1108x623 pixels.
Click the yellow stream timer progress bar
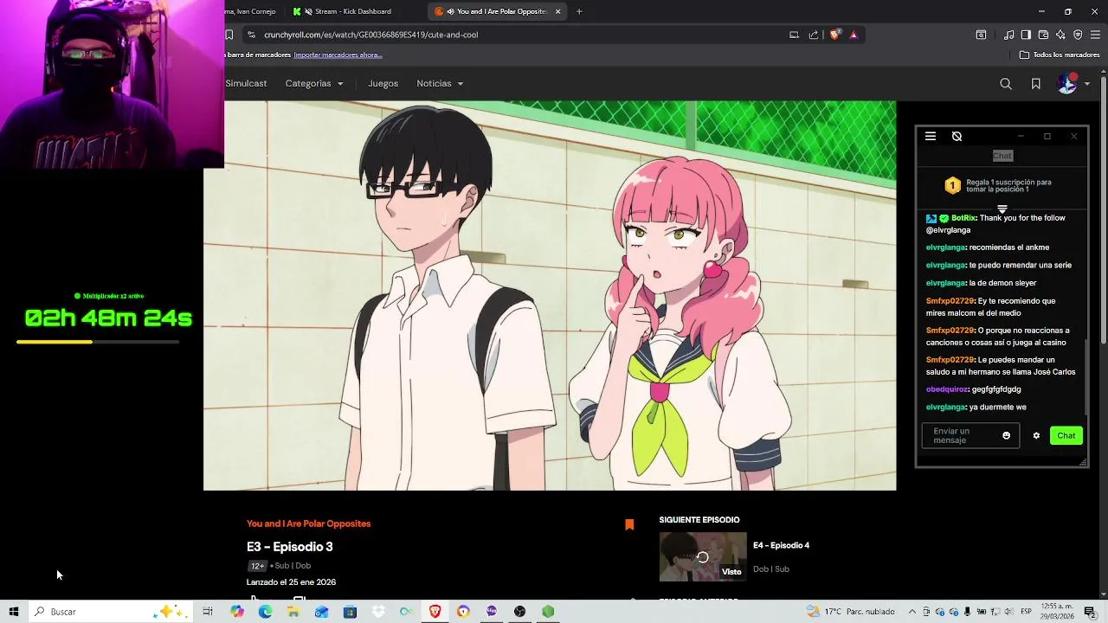point(98,342)
